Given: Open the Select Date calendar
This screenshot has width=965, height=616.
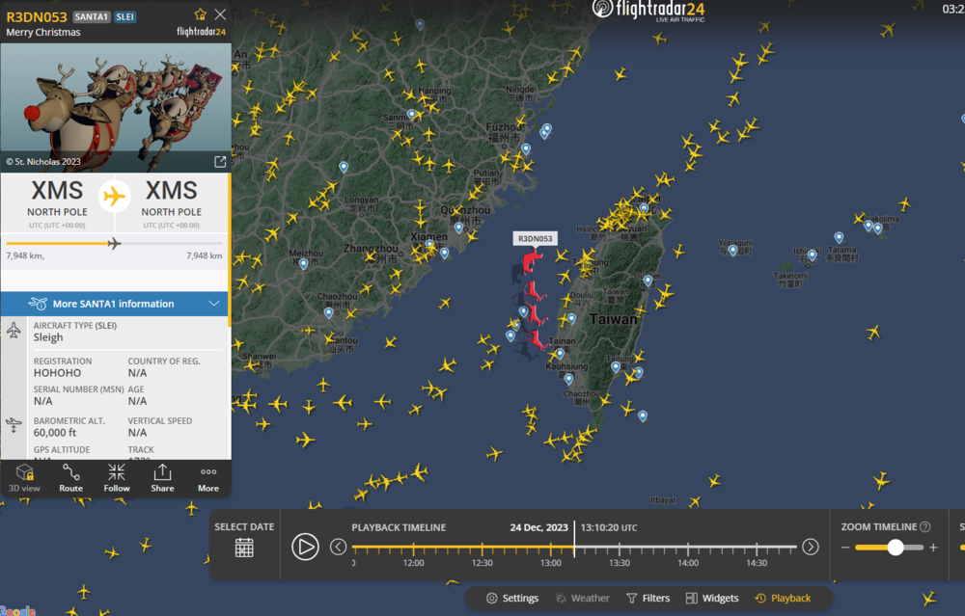Looking at the screenshot, I should click(x=244, y=548).
